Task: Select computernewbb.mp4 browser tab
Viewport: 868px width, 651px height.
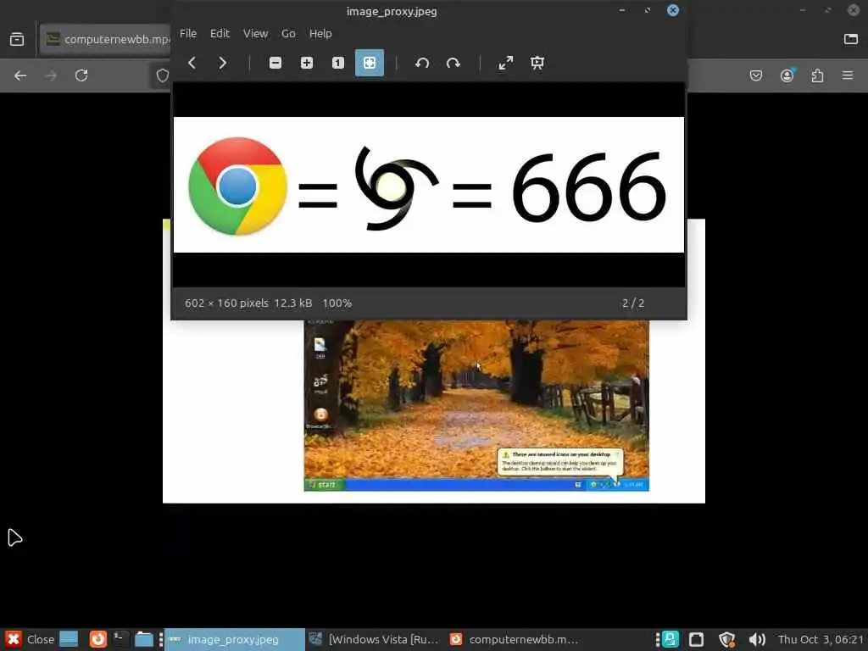Action: tap(106, 39)
